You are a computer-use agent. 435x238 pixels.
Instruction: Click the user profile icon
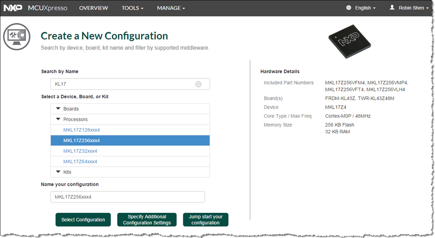[x=392, y=7]
